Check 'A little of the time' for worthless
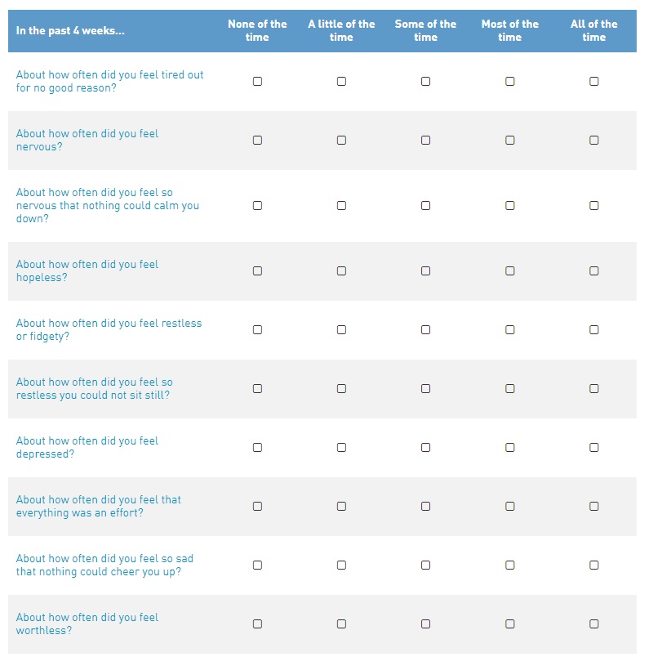Image resolution: width=653 pixels, height=666 pixels. (x=341, y=624)
